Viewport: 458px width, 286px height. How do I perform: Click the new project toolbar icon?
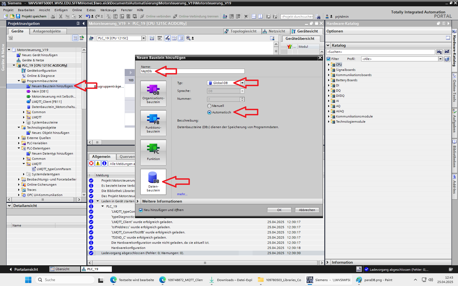point(6,16)
